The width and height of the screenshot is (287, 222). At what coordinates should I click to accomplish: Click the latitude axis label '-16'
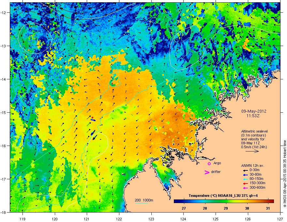point(4,146)
